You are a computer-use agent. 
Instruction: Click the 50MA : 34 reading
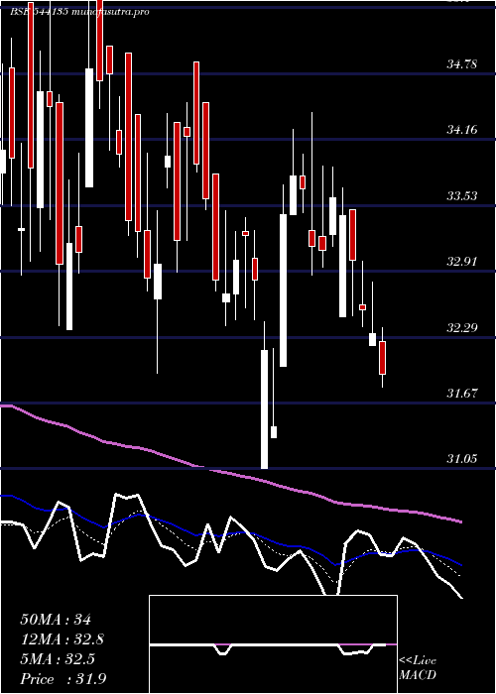click(56, 620)
